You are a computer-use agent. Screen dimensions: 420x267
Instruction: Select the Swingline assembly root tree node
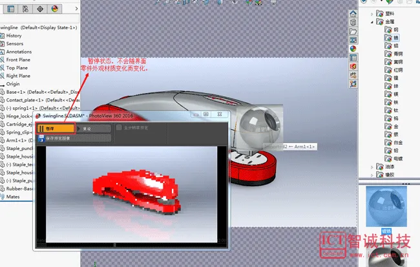39,27
